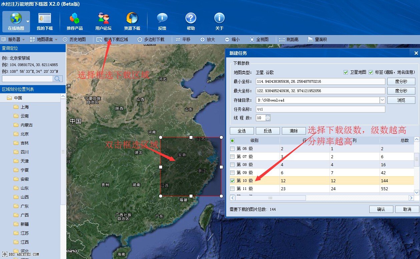Click the region list scroll up arrow
The width and height of the screenshot is (420, 259).
[x=63, y=96]
